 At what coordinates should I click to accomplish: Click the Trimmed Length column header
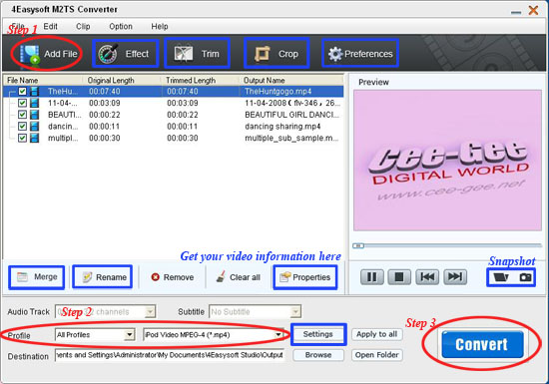(201, 80)
